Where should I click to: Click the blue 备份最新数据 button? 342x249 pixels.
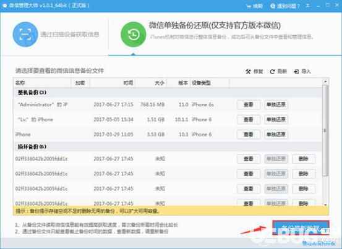[x=301, y=229]
